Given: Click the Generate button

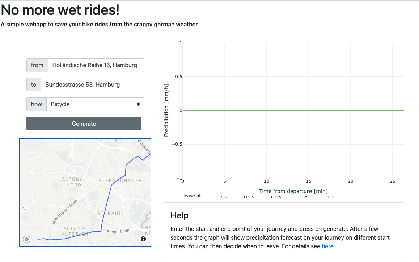Looking at the screenshot, I should point(84,124).
